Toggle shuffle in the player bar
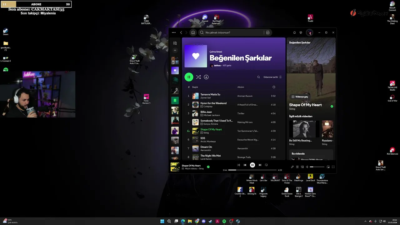This screenshot has width=400, height=225. pyautogui.click(x=239, y=165)
